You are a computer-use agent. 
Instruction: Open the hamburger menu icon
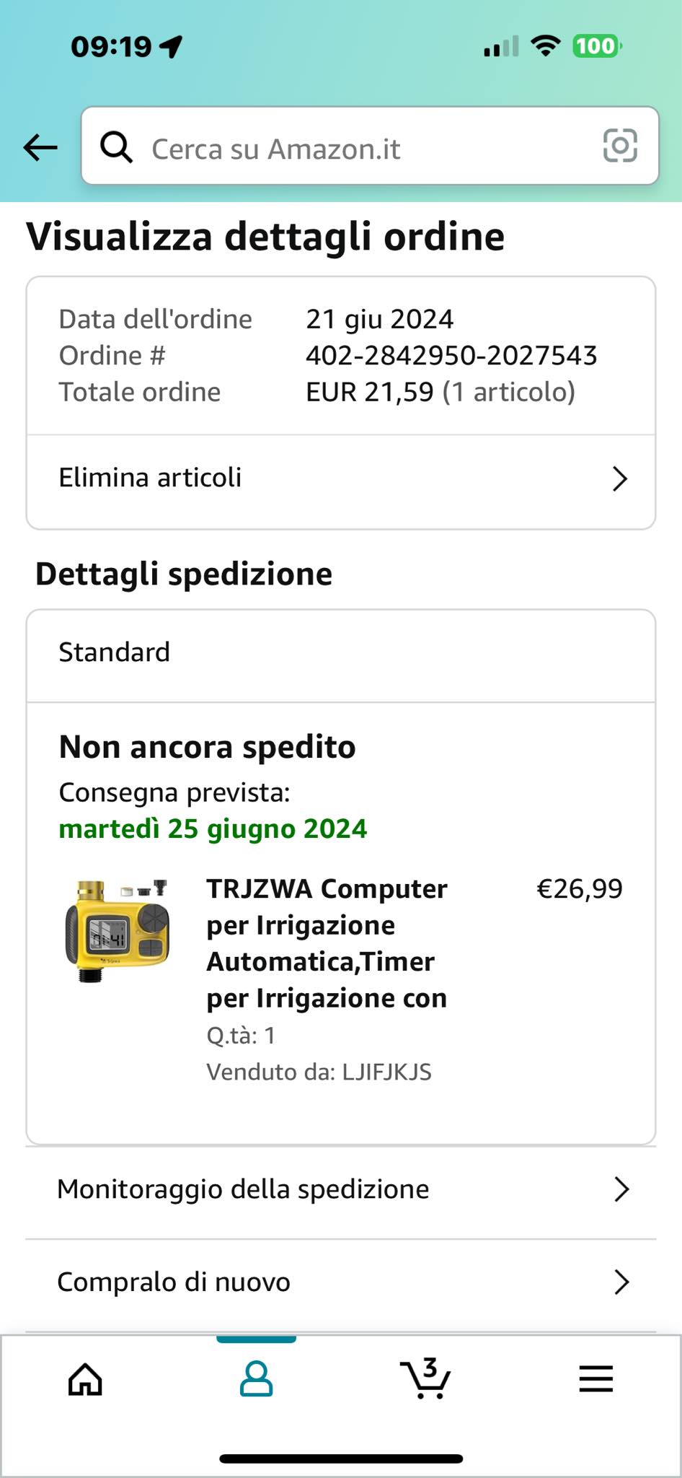coord(596,1379)
